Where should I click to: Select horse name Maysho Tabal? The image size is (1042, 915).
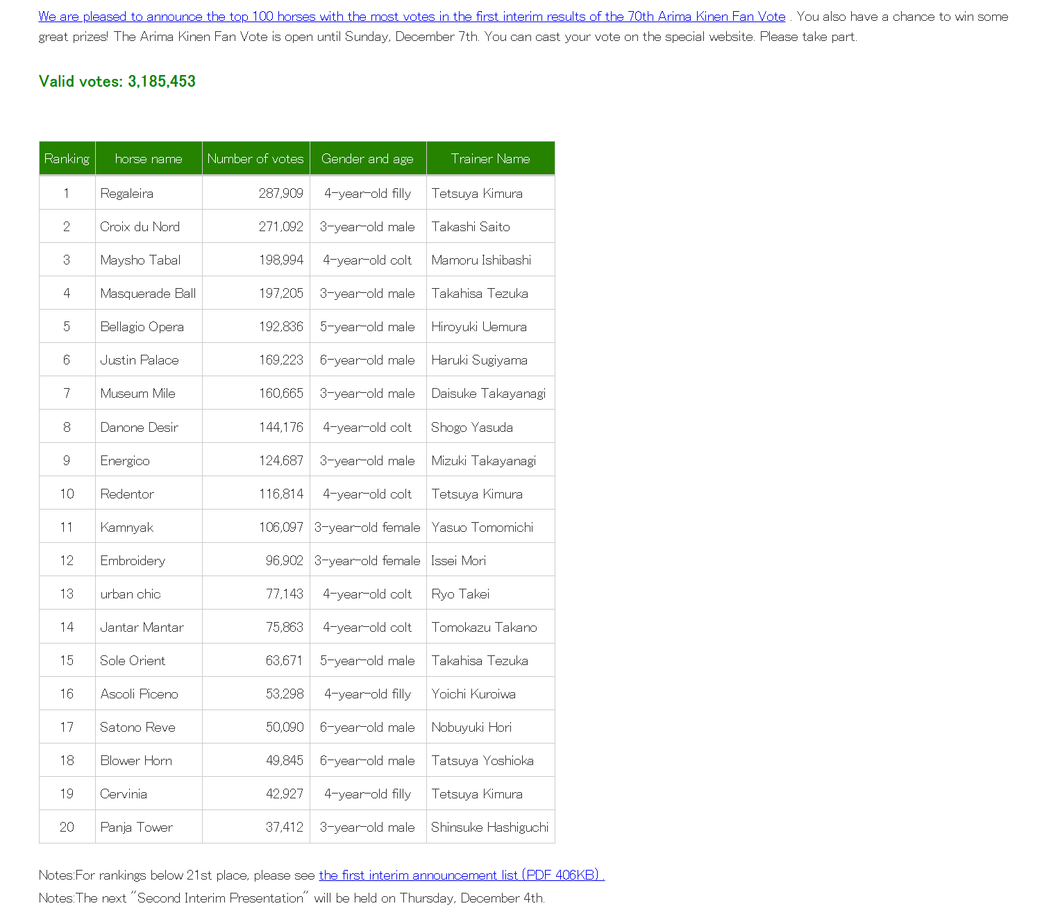pyautogui.click(x=140, y=260)
